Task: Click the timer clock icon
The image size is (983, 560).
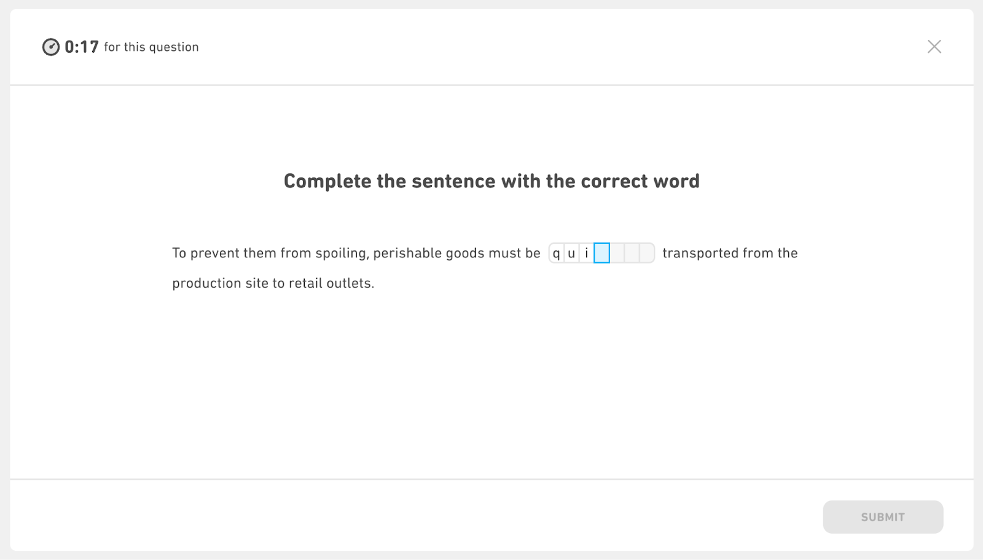Action: click(x=51, y=47)
